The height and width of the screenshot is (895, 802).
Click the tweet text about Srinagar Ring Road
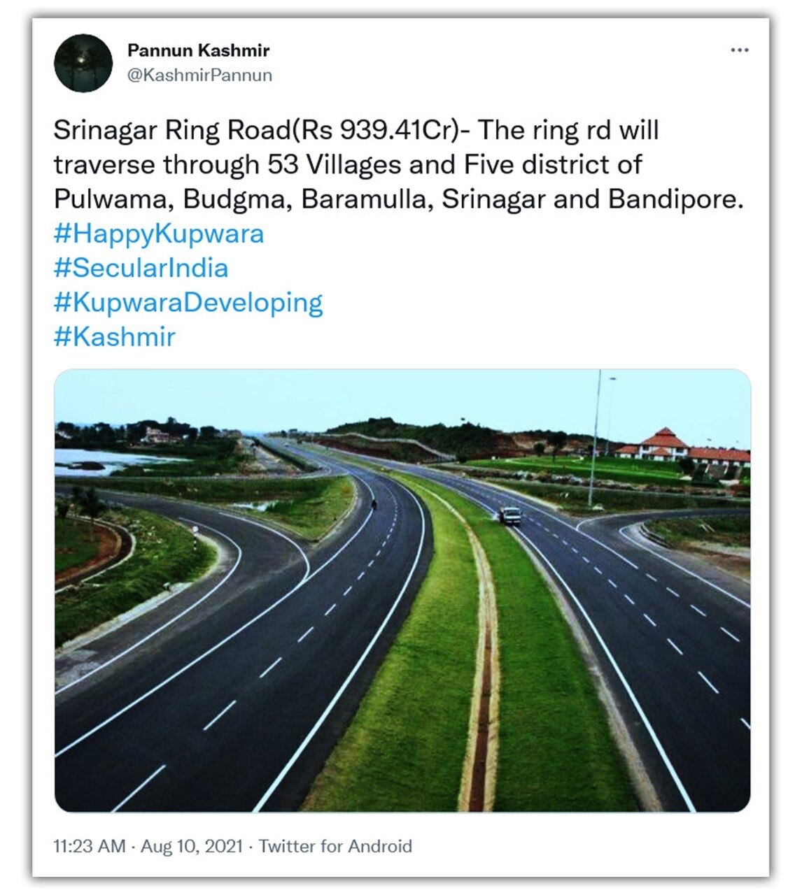pyautogui.click(x=356, y=131)
